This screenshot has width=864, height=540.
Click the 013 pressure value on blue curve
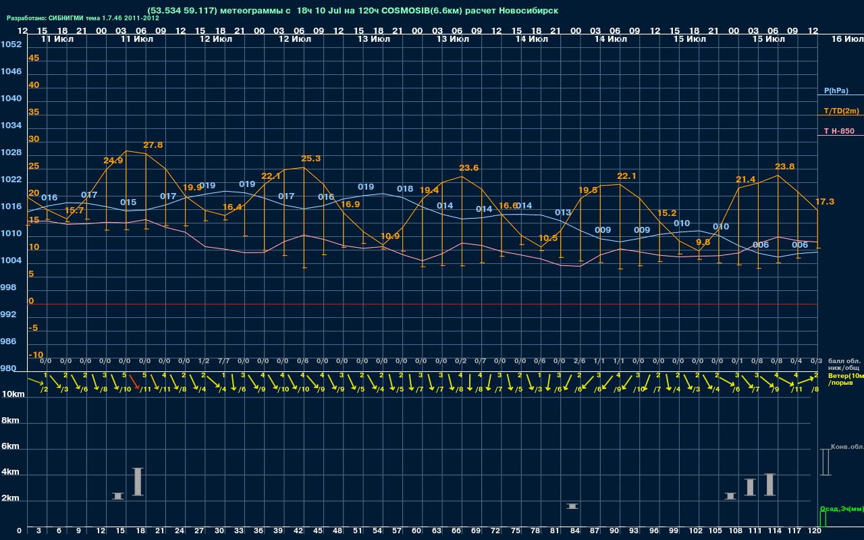(x=563, y=212)
